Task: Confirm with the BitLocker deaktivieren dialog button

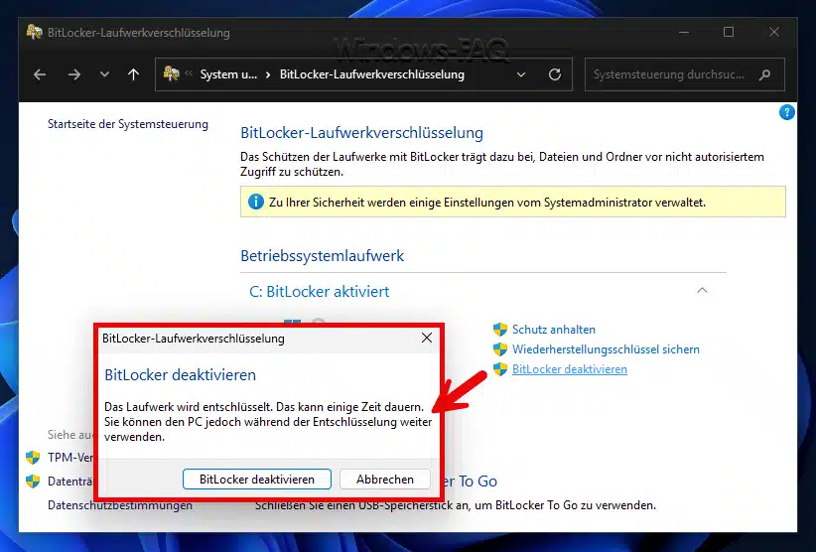Action: 257,480
